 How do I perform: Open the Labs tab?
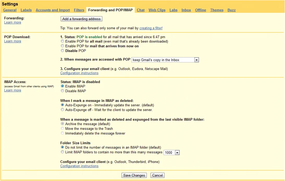click(173, 10)
